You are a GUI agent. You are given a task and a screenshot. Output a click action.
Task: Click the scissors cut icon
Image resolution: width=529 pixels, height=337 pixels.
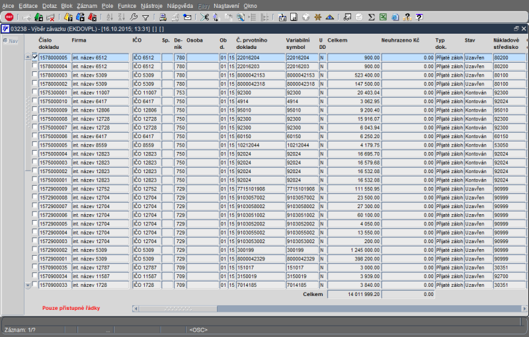click(204, 17)
